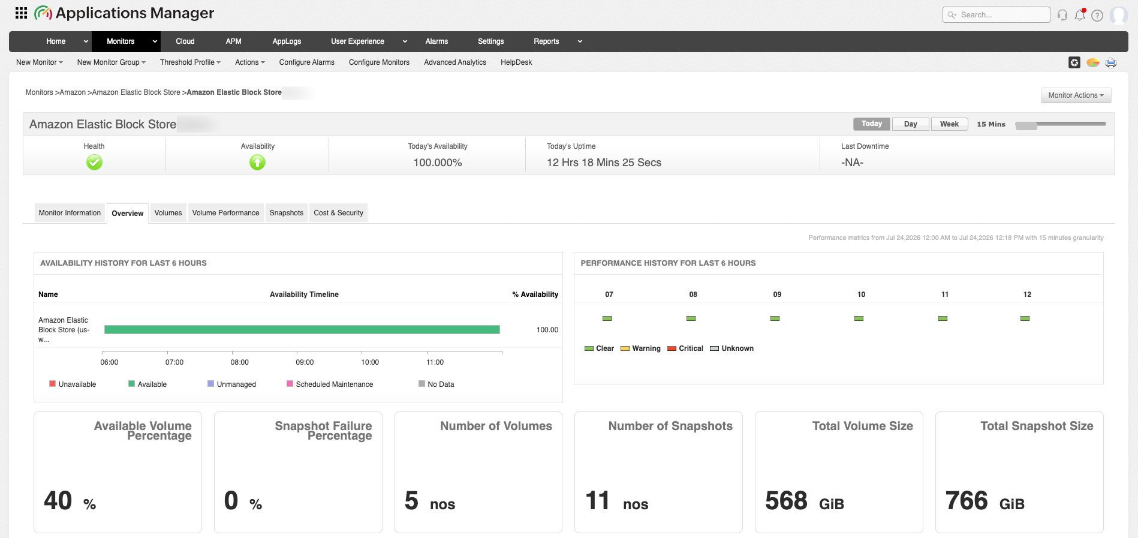Open Configure Alarms link

pos(307,62)
